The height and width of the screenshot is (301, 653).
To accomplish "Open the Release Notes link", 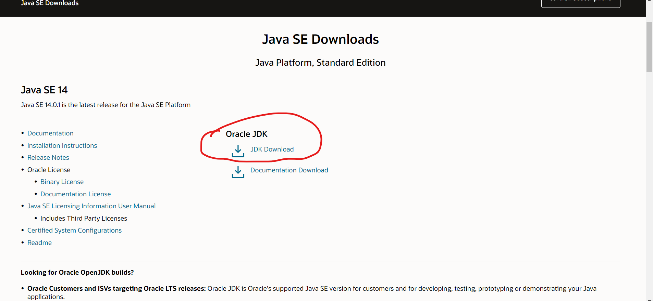I will [x=48, y=158].
